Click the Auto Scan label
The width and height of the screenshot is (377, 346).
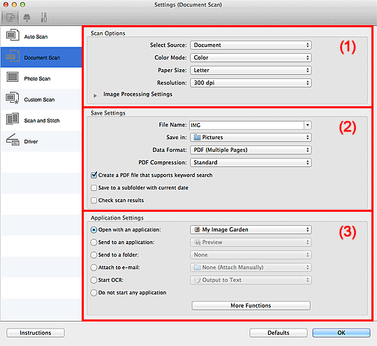tap(36, 36)
